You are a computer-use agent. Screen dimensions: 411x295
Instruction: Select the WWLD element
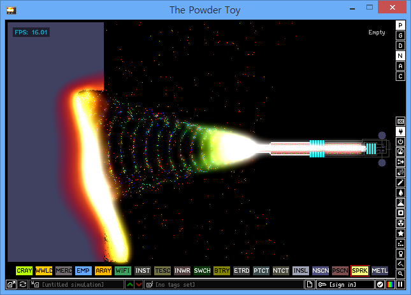(x=44, y=271)
